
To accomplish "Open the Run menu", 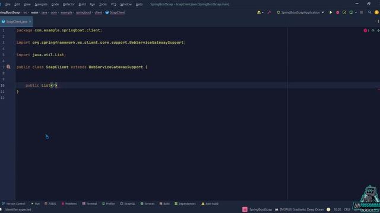I will pyautogui.click(x=92, y=4).
